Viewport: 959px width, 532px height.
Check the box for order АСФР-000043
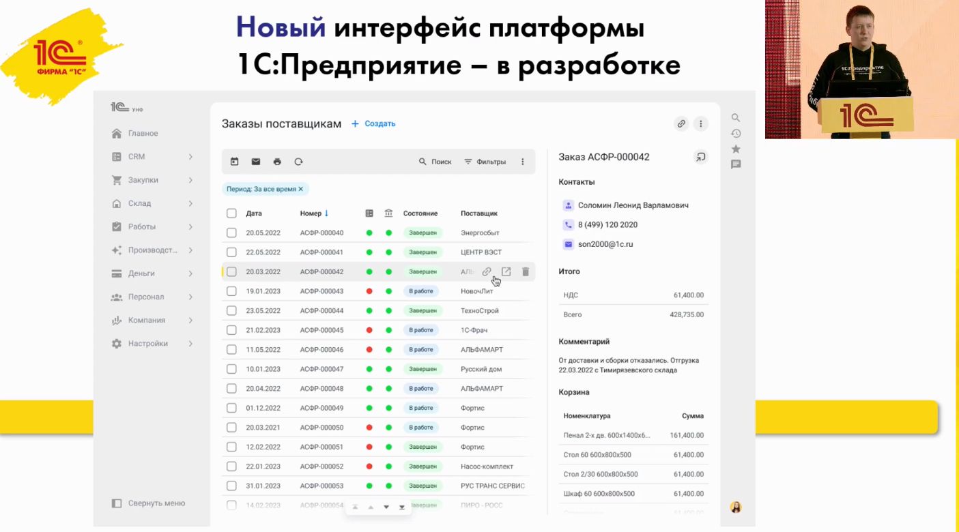pyautogui.click(x=231, y=291)
